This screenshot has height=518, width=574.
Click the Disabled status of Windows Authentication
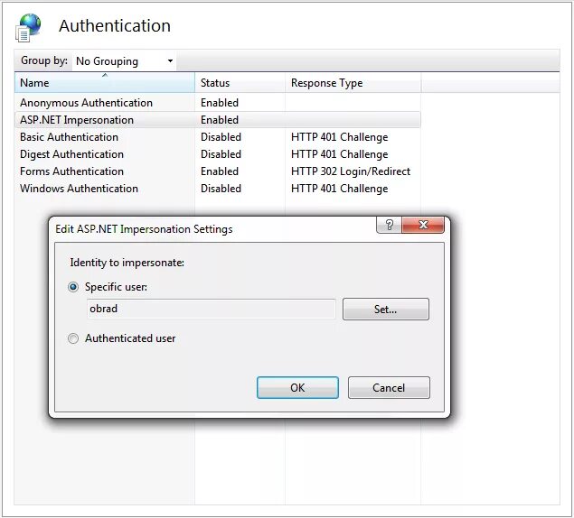[221, 189]
